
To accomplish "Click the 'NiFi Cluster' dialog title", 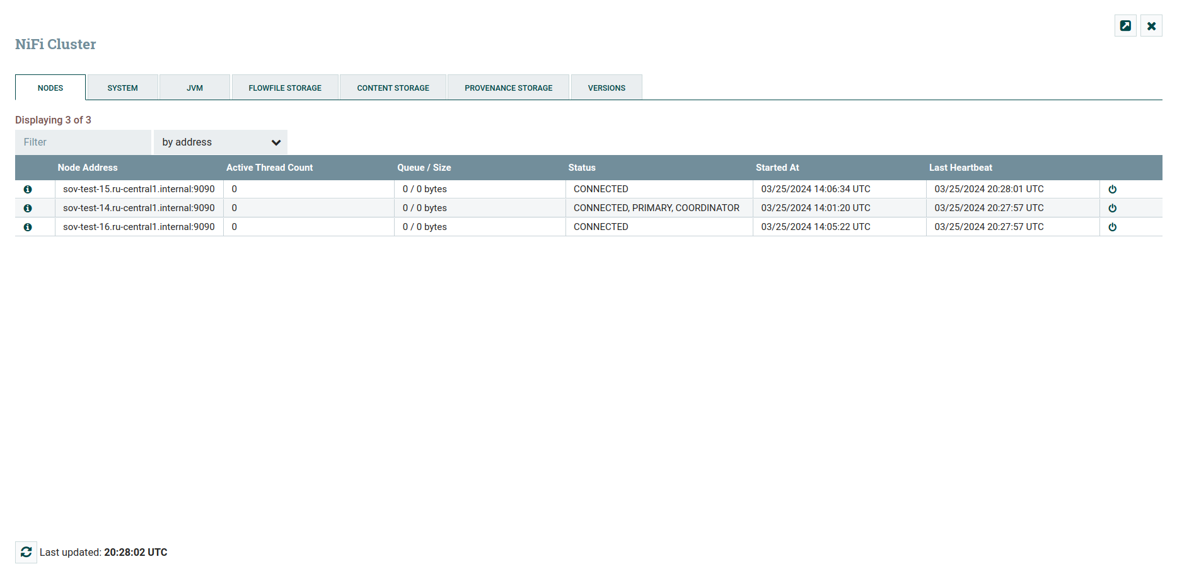I will coord(55,44).
